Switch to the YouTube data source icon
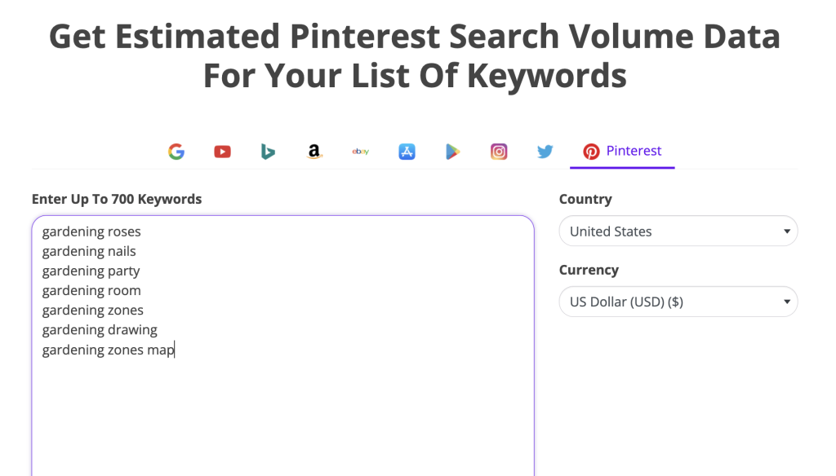Viewport: 836px width, 476px height. point(222,152)
